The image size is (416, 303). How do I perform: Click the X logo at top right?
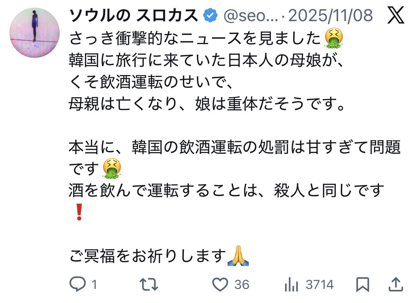click(396, 15)
